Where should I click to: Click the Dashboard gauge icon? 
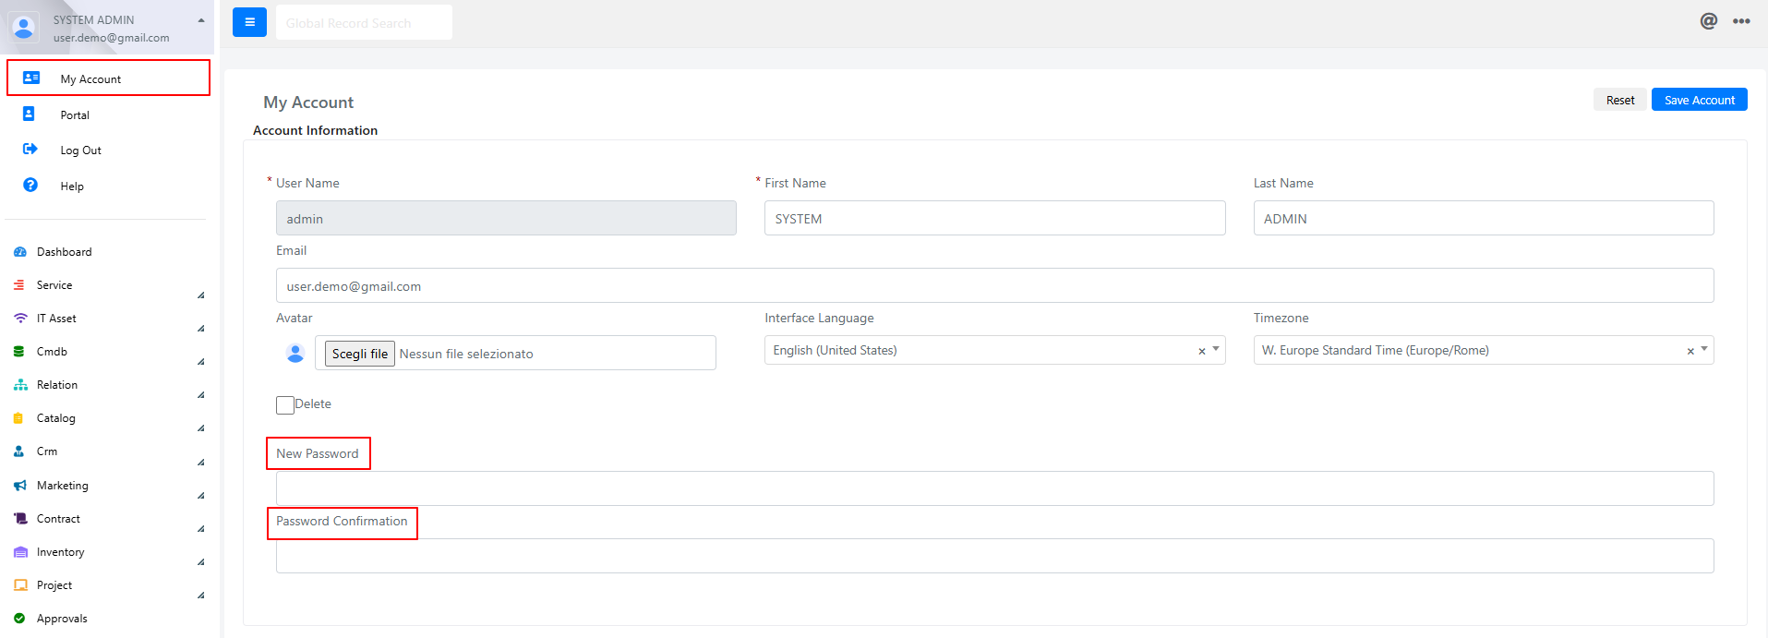20,251
